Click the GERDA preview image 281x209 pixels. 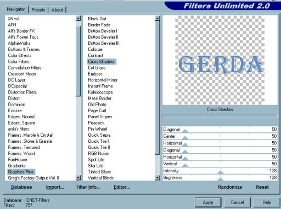pyautogui.click(x=220, y=60)
